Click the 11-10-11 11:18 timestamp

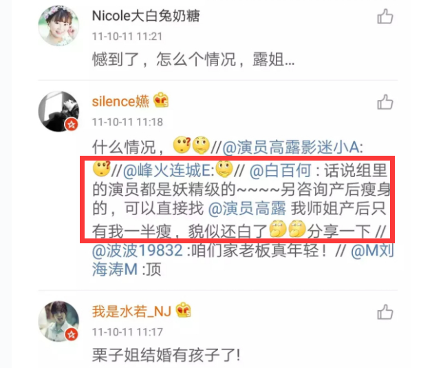click(127, 122)
